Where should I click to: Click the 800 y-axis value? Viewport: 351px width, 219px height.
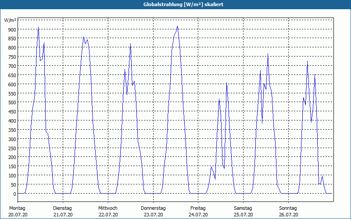(x=12, y=48)
